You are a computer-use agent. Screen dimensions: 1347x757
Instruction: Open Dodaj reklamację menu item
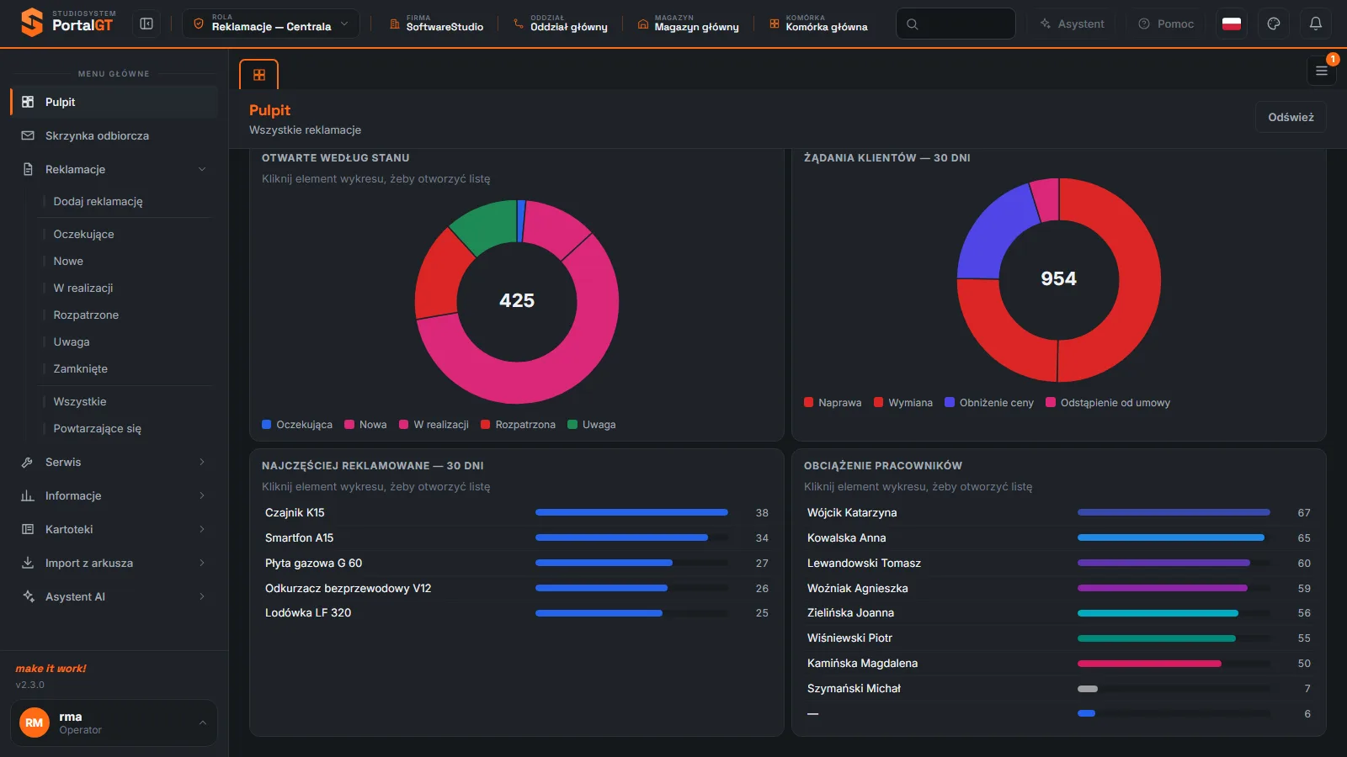coord(98,201)
